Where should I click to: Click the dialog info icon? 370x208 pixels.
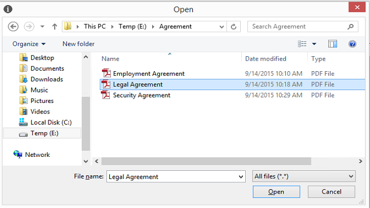[x=8, y=9]
